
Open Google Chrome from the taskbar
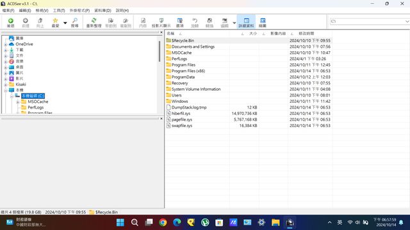coord(163,222)
